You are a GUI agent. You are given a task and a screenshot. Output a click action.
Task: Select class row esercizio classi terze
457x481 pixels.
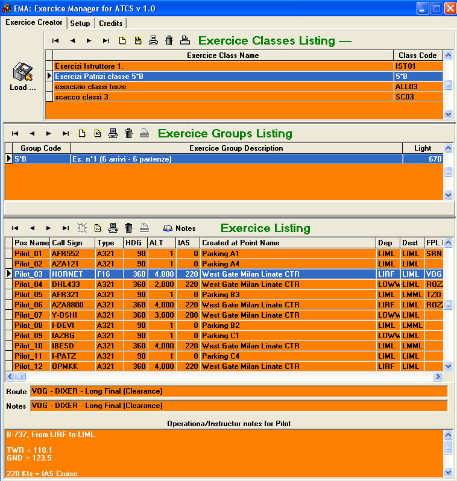(x=223, y=87)
